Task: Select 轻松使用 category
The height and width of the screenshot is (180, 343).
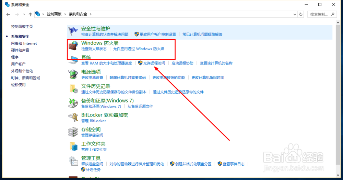Action: (x=18, y=85)
